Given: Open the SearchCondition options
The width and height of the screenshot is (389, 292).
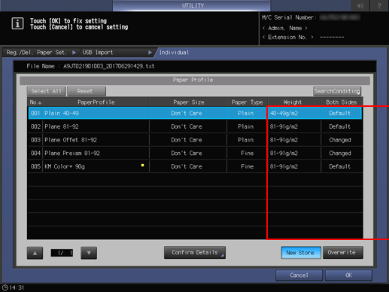Looking at the screenshot, I should (337, 91).
